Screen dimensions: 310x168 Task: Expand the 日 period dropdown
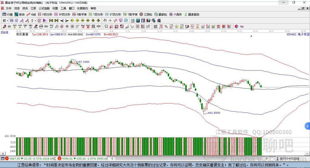(7, 21)
